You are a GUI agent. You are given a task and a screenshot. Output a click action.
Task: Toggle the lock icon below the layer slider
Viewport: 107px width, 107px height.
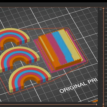coord(103,106)
